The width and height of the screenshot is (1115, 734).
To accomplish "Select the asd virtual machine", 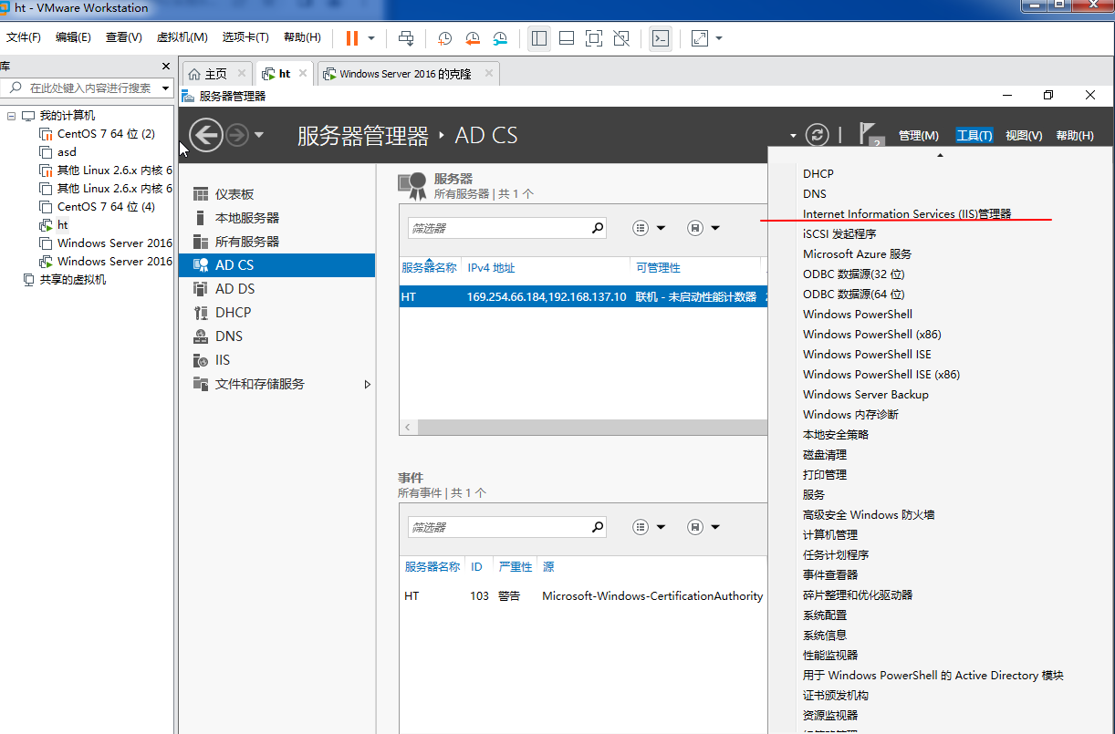I will (x=67, y=152).
